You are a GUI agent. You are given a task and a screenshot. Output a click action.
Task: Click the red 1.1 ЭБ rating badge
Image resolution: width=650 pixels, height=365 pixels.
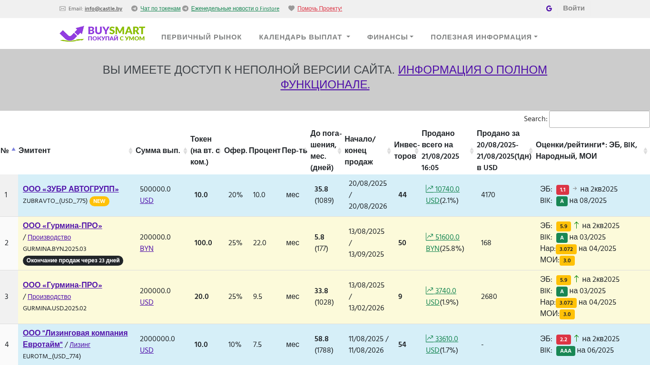point(562,190)
